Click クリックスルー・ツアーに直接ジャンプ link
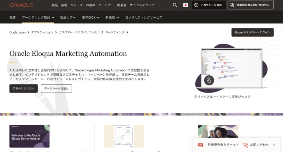This screenshot has height=152, width=283. click(x=222, y=97)
